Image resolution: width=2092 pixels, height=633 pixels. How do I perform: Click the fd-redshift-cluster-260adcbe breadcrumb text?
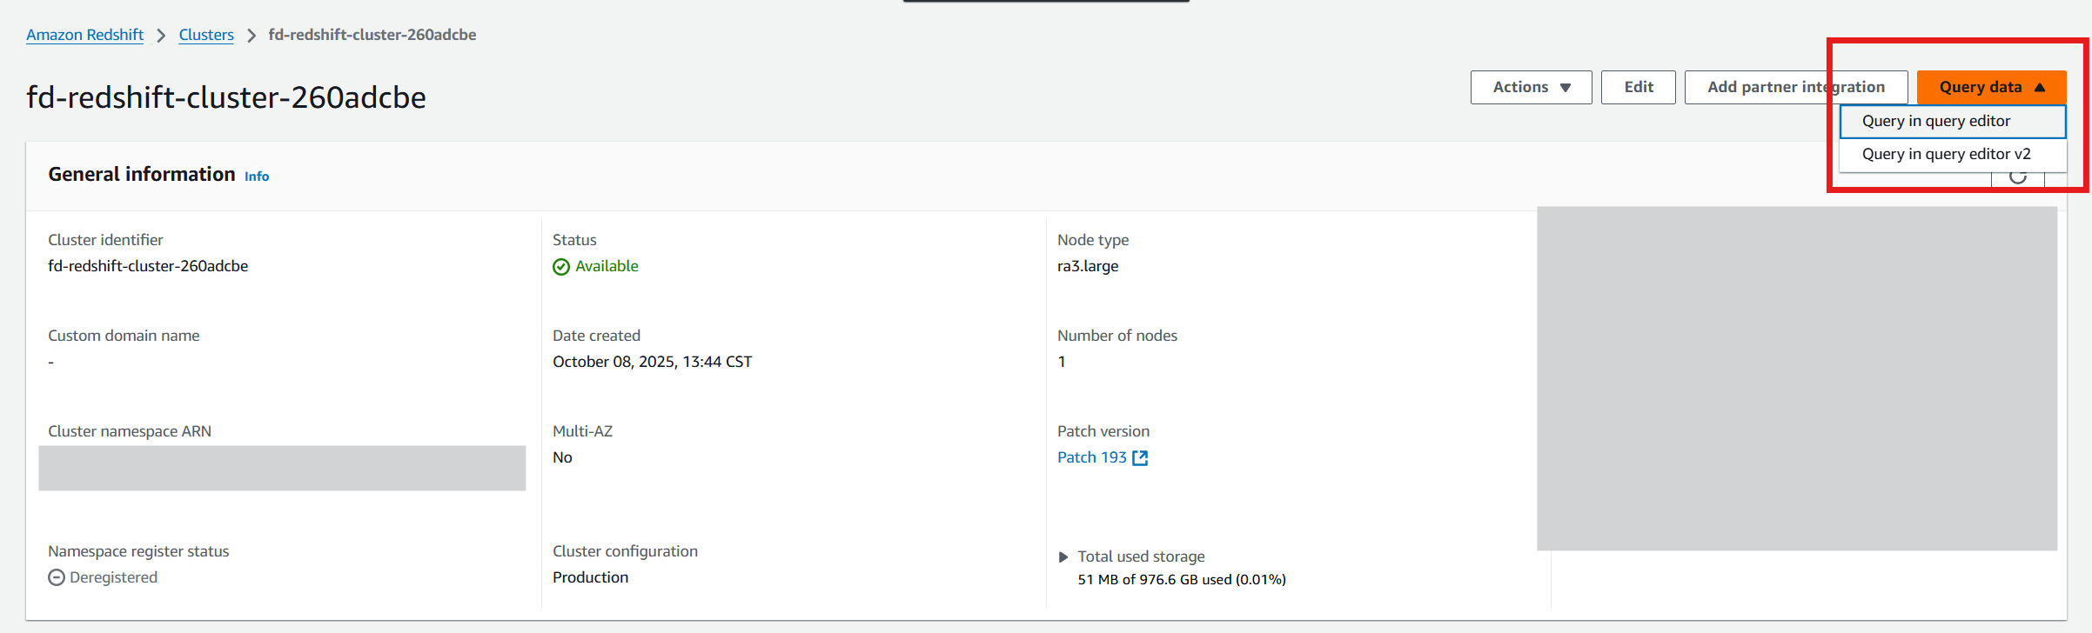pos(372,35)
